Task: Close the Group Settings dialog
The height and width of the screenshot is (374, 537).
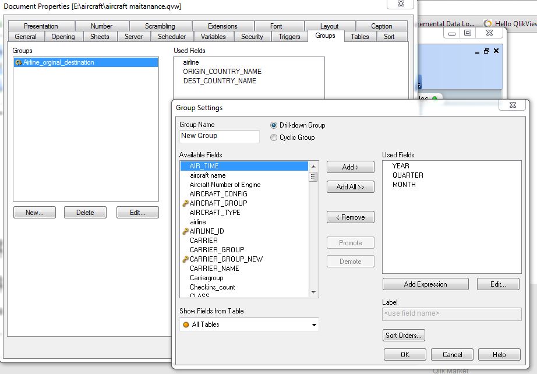Action: pyautogui.click(x=513, y=105)
